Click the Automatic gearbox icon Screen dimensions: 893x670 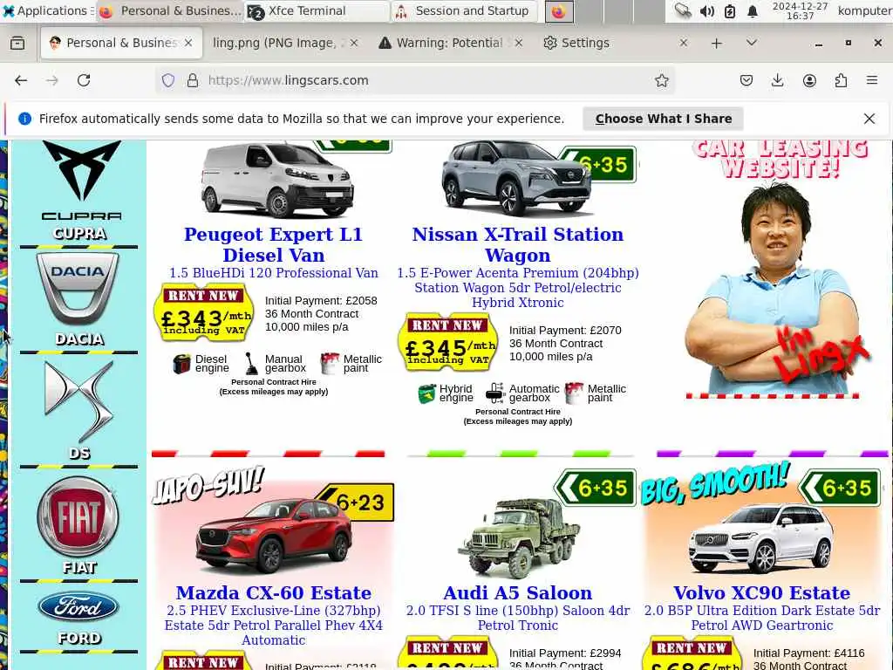coord(495,393)
